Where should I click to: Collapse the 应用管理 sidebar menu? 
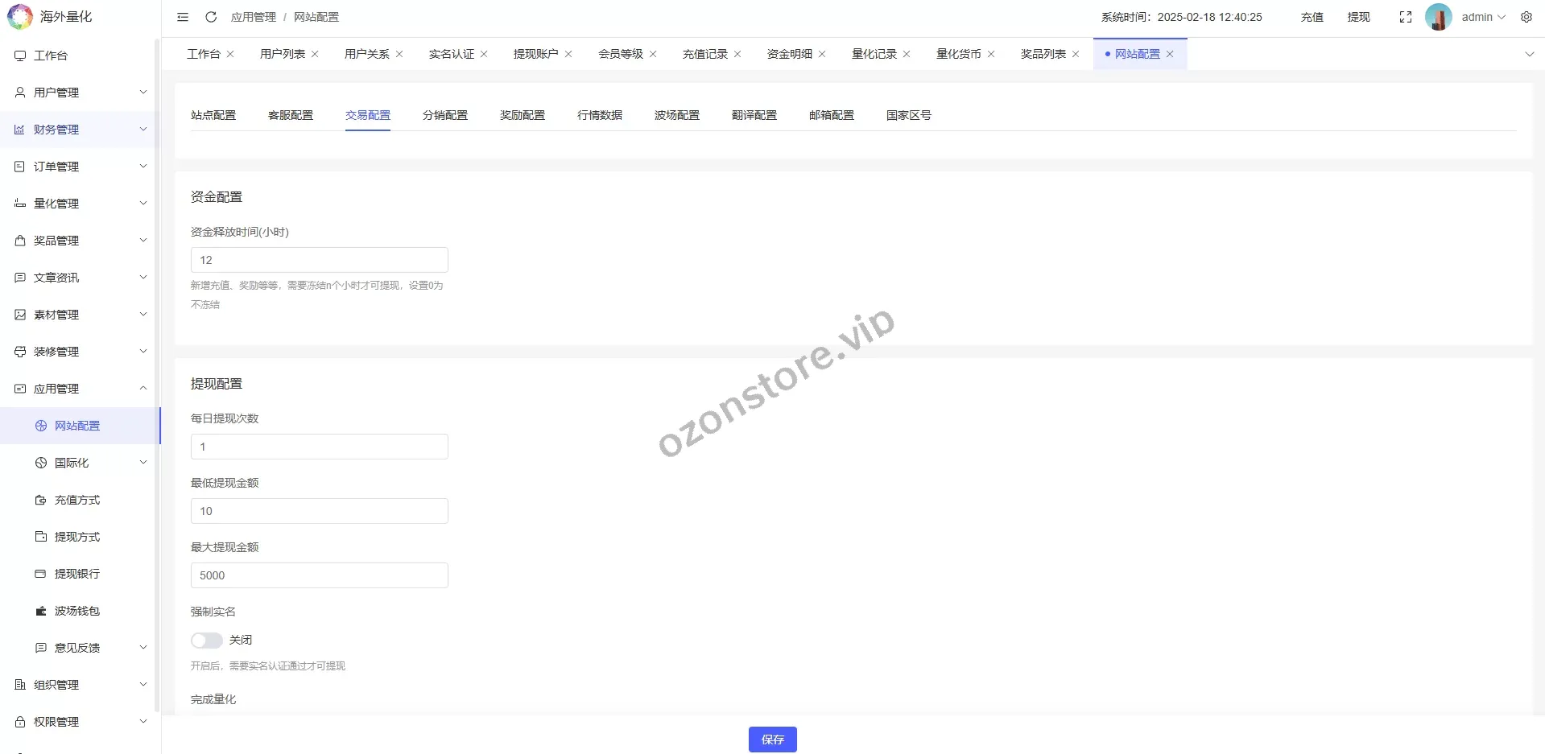click(x=81, y=389)
